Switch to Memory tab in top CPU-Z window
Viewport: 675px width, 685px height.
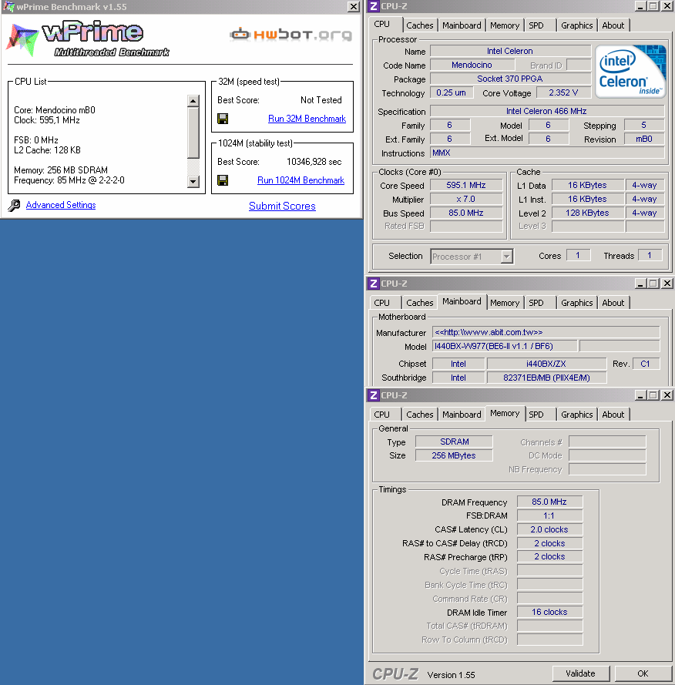pyautogui.click(x=505, y=25)
